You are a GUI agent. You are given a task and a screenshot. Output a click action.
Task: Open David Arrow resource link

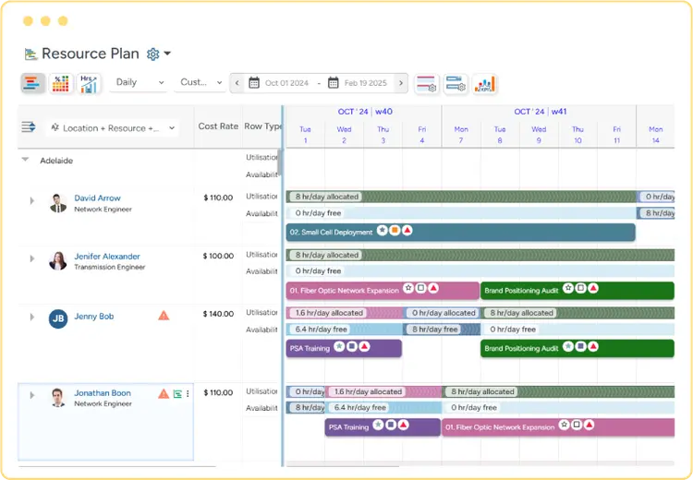(97, 198)
